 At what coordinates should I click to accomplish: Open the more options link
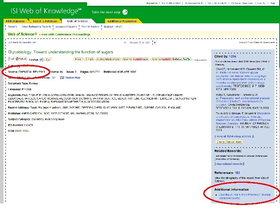200,60
